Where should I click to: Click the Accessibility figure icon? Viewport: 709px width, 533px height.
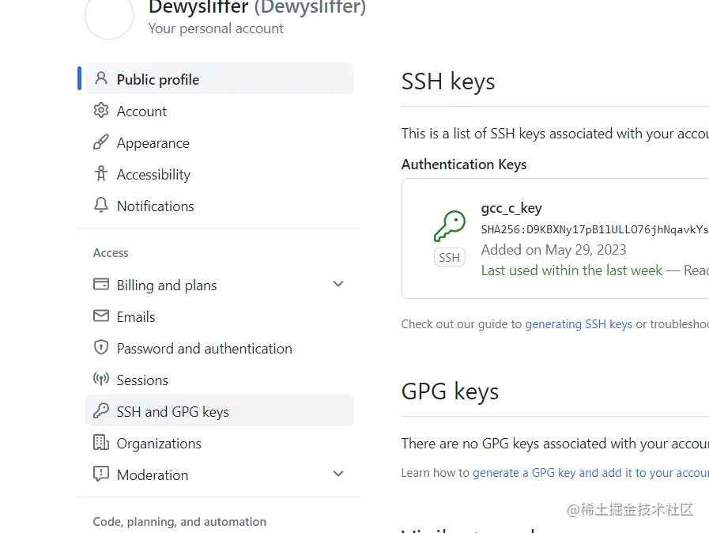[100, 174]
